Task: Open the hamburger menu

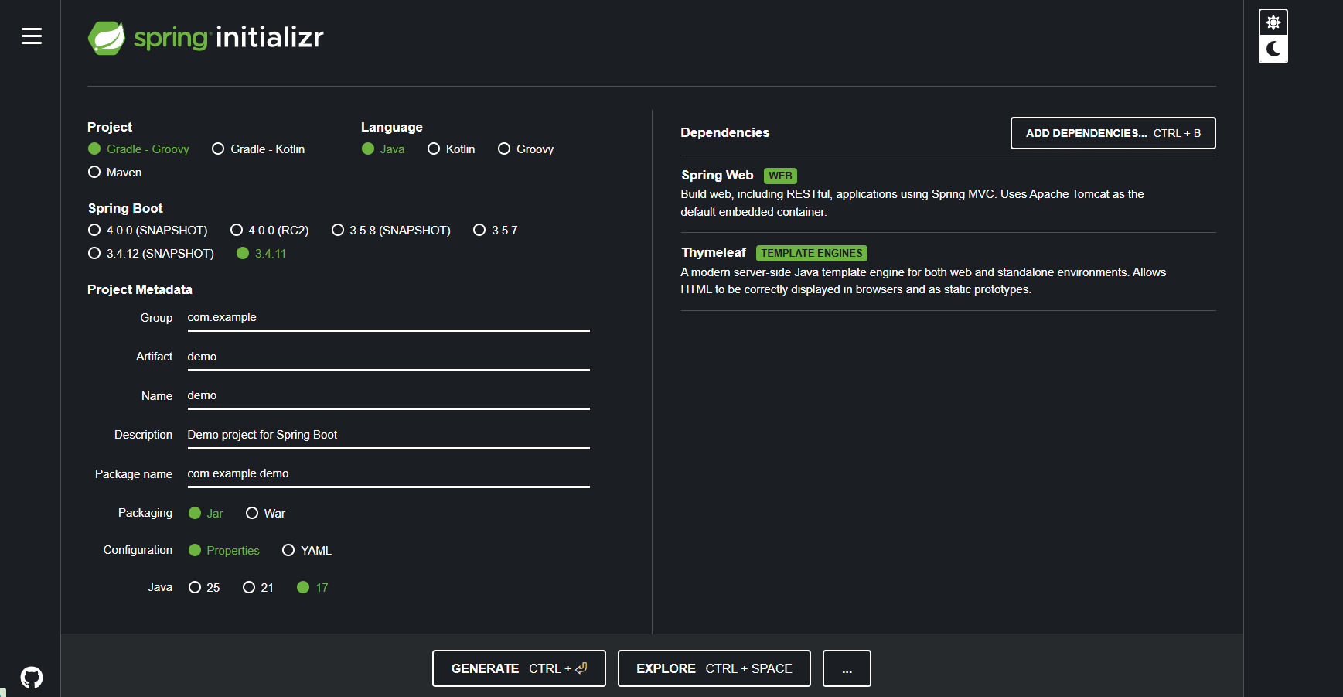Action: coord(32,36)
